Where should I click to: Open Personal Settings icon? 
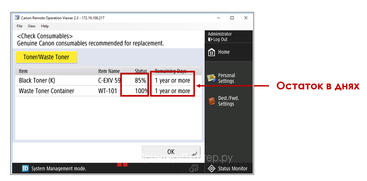coord(211,78)
